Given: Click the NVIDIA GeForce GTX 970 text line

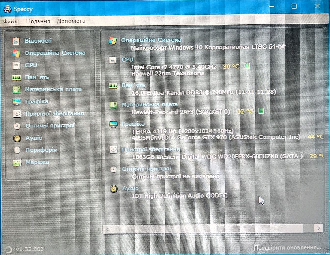Looking at the screenshot, I should point(216,137).
